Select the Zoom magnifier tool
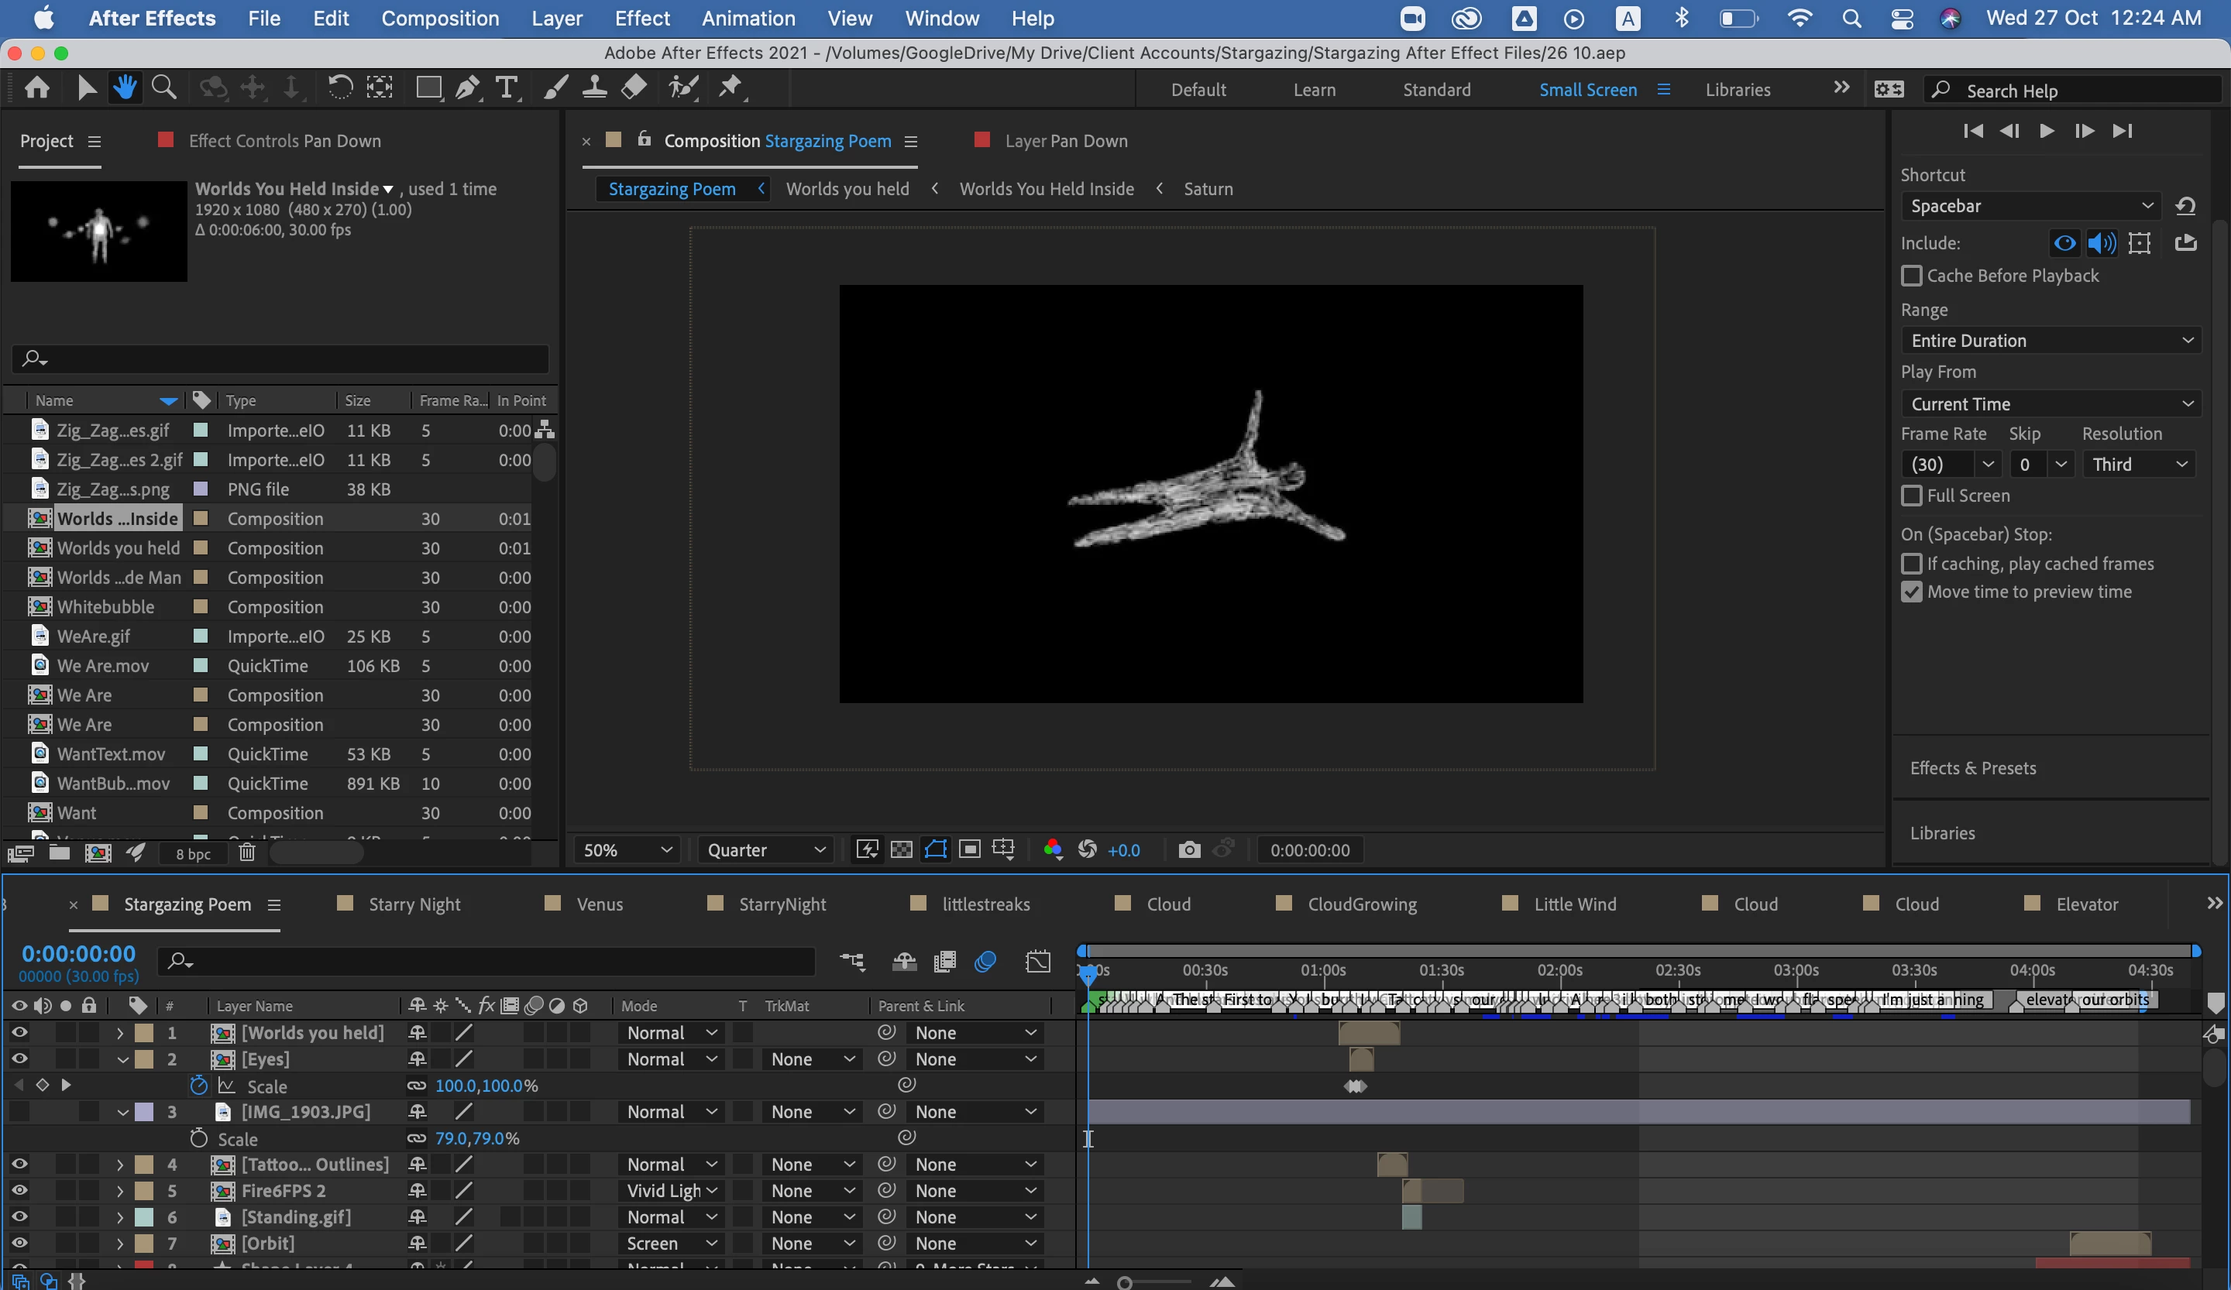Image resolution: width=2231 pixels, height=1290 pixels. point(163,87)
